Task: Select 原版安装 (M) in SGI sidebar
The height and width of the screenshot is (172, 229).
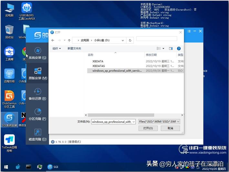Action: click(37, 73)
